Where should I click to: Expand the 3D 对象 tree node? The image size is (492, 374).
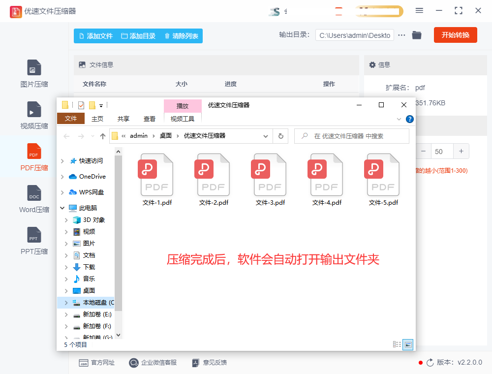tap(66, 220)
